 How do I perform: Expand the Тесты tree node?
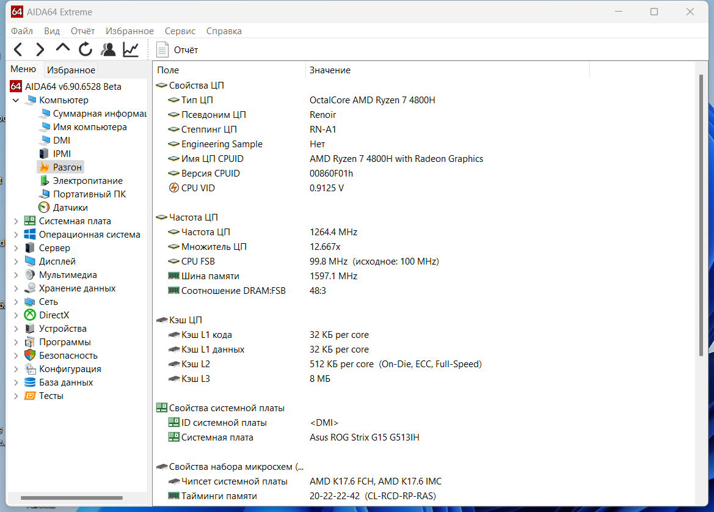point(16,395)
